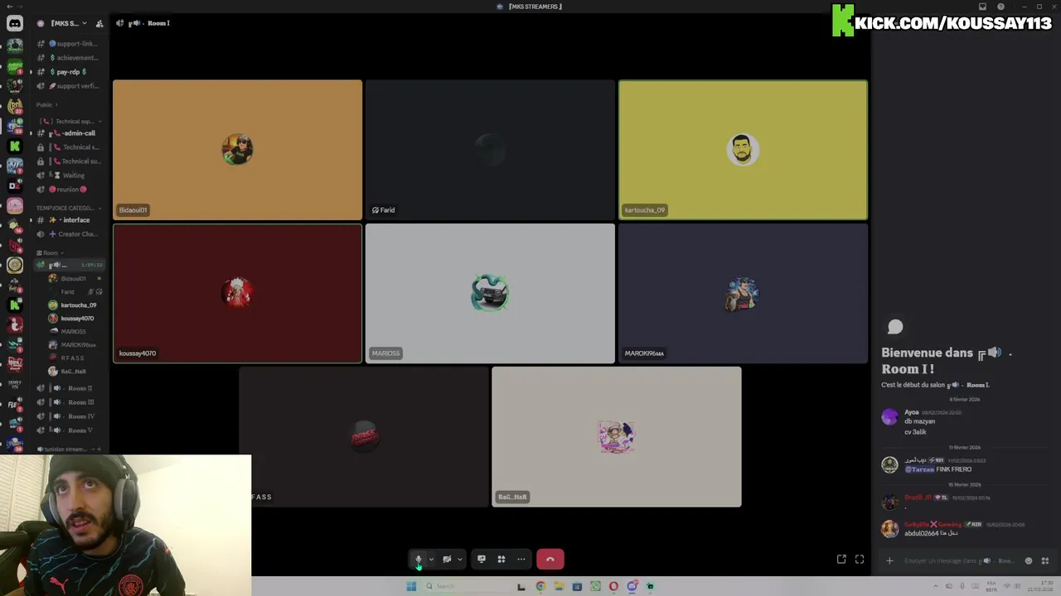Image resolution: width=1061 pixels, height=596 pixels.
Task: Collapse the Public category
Action: coord(46,105)
